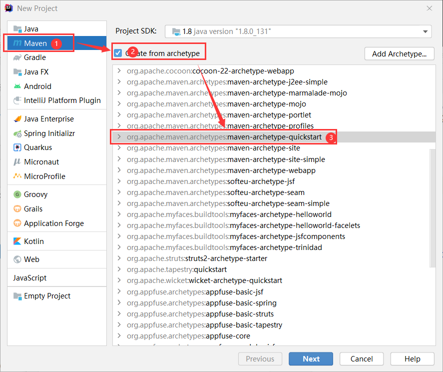Click the Spring Initializr leaf icon
The width and height of the screenshot is (443, 372).
pos(17,133)
